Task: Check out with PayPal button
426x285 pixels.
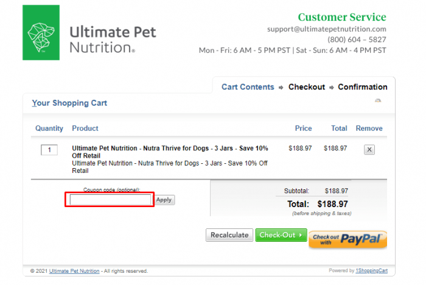Action: coord(347,239)
